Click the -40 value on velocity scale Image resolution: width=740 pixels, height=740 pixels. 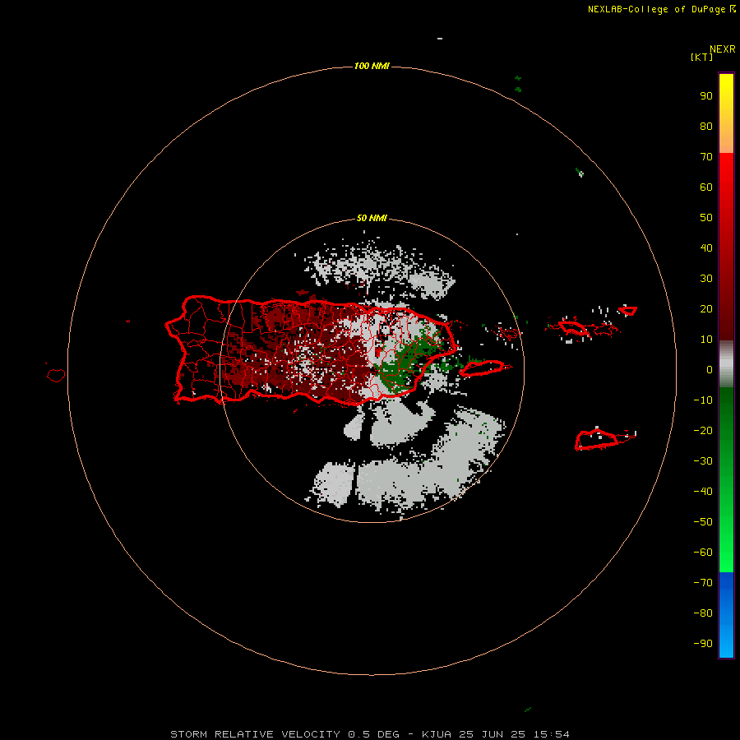703,492
